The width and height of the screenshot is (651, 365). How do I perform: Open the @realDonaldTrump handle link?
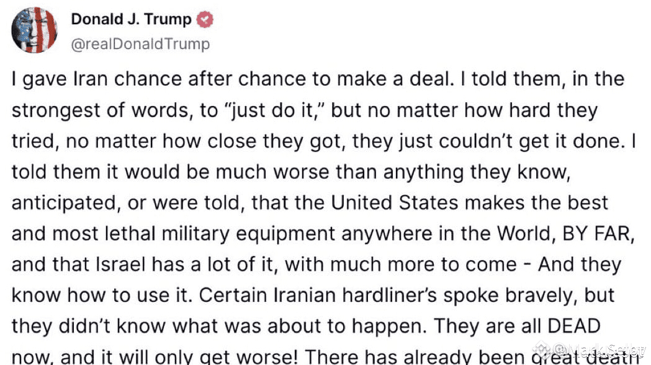141,44
